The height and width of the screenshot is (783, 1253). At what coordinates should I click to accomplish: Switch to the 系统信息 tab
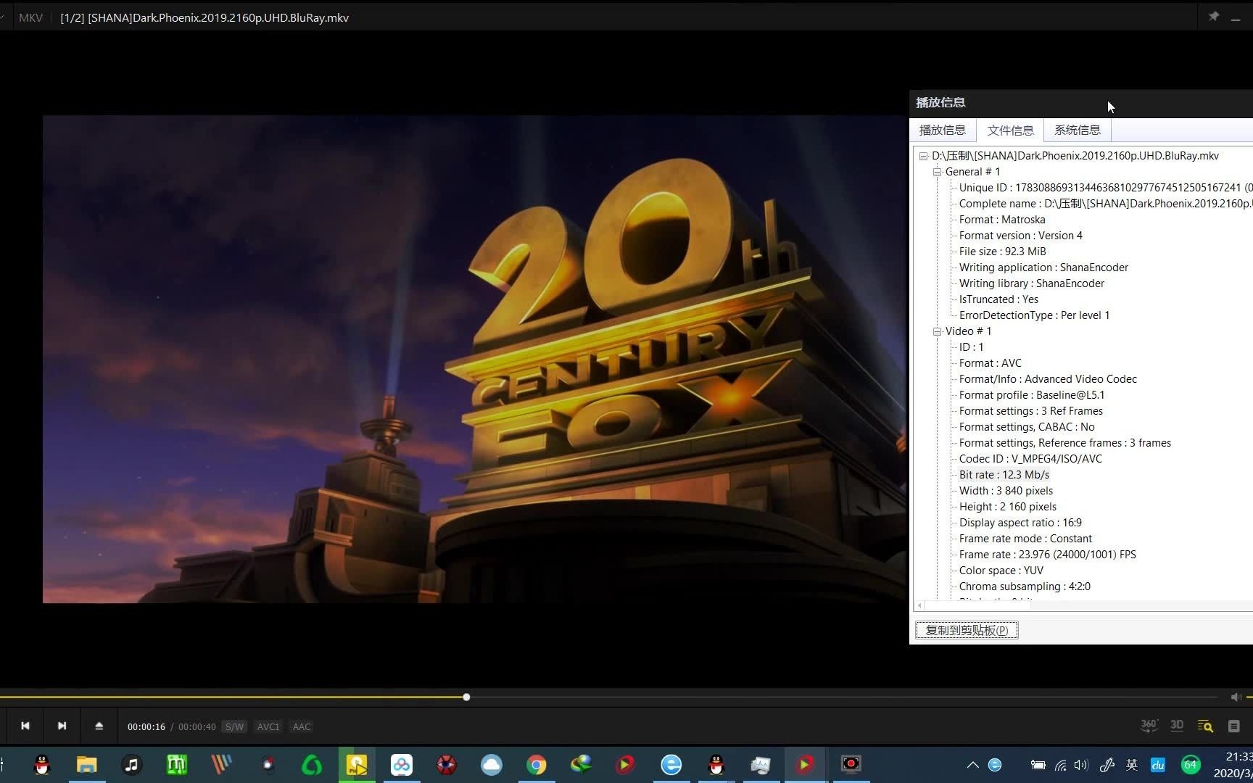1077,130
